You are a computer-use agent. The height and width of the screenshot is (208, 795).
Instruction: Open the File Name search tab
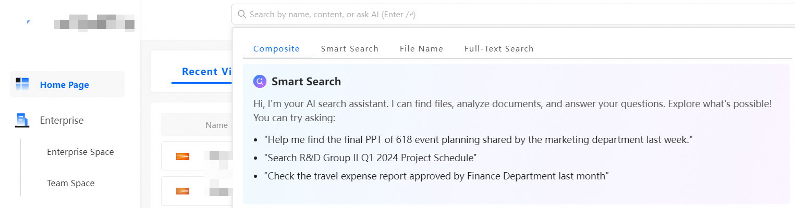(x=421, y=49)
